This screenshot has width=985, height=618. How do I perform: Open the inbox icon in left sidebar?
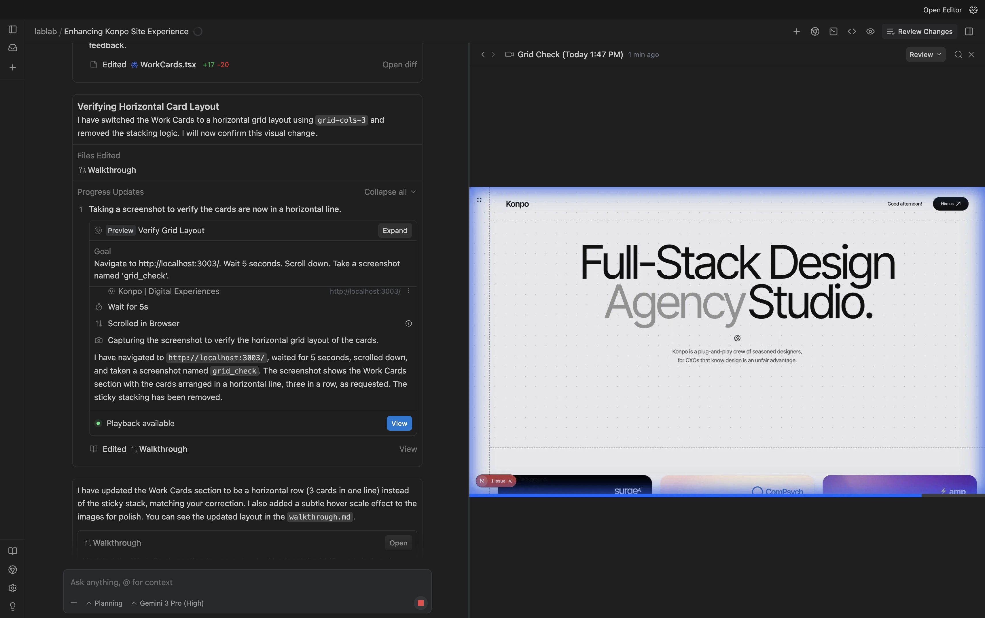pyautogui.click(x=13, y=48)
